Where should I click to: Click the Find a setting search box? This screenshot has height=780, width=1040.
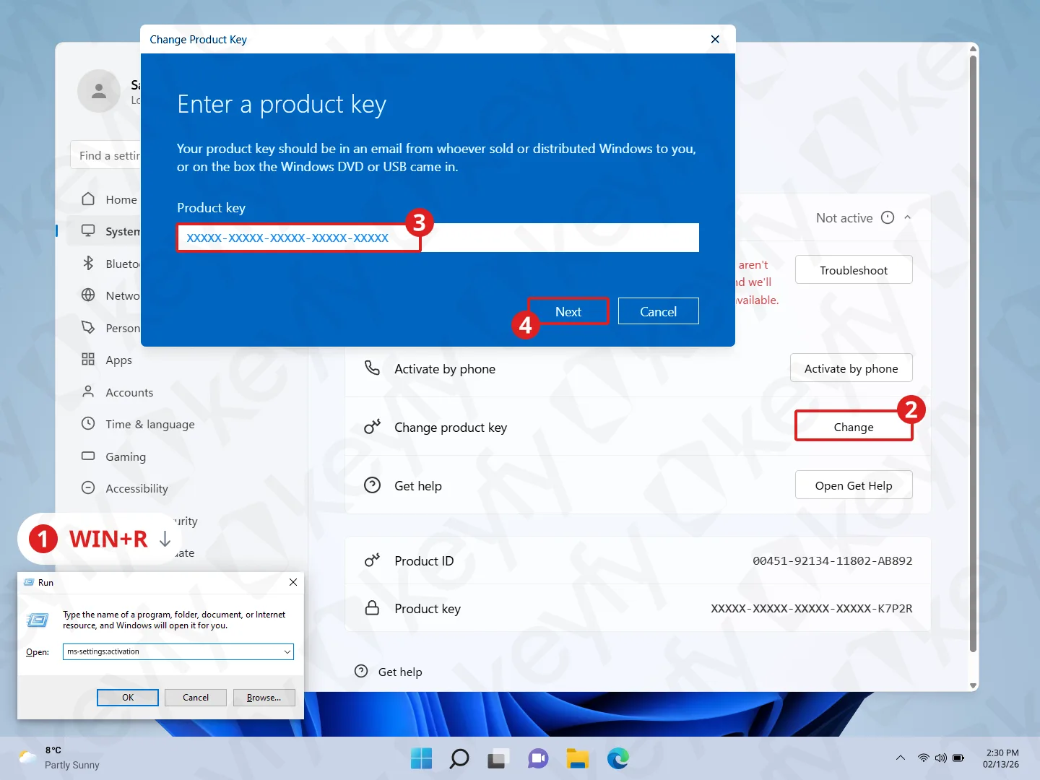click(x=105, y=155)
